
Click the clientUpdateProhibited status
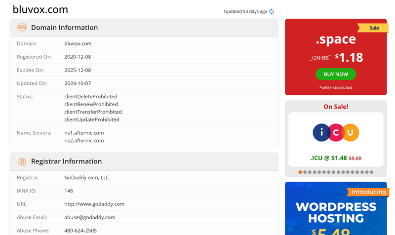[x=92, y=119]
